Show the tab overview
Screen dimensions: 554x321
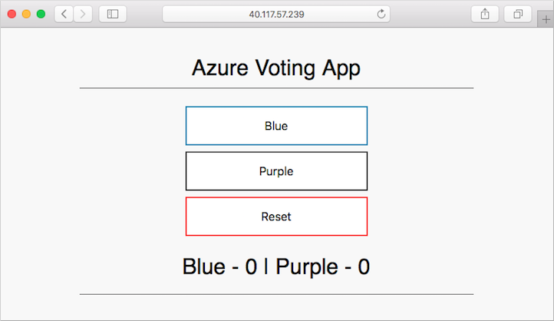pos(518,14)
